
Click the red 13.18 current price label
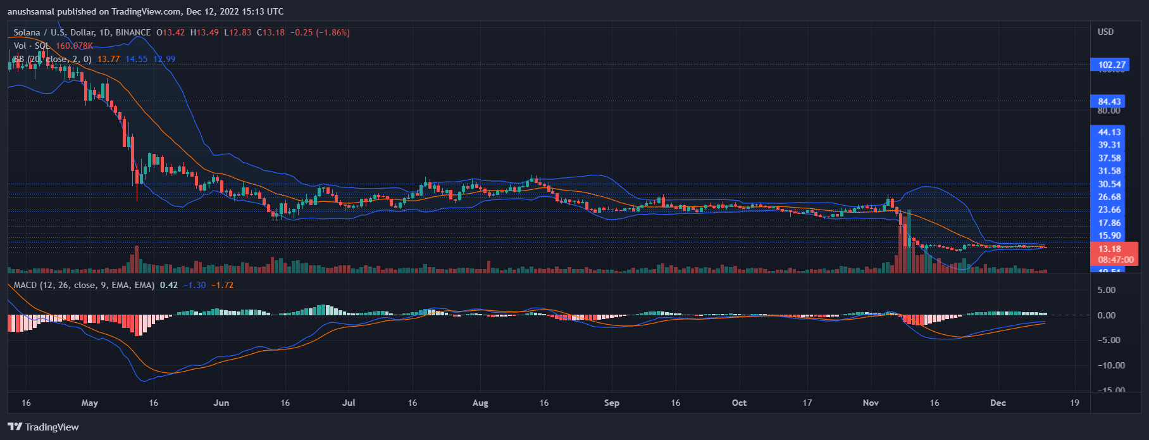click(1110, 249)
